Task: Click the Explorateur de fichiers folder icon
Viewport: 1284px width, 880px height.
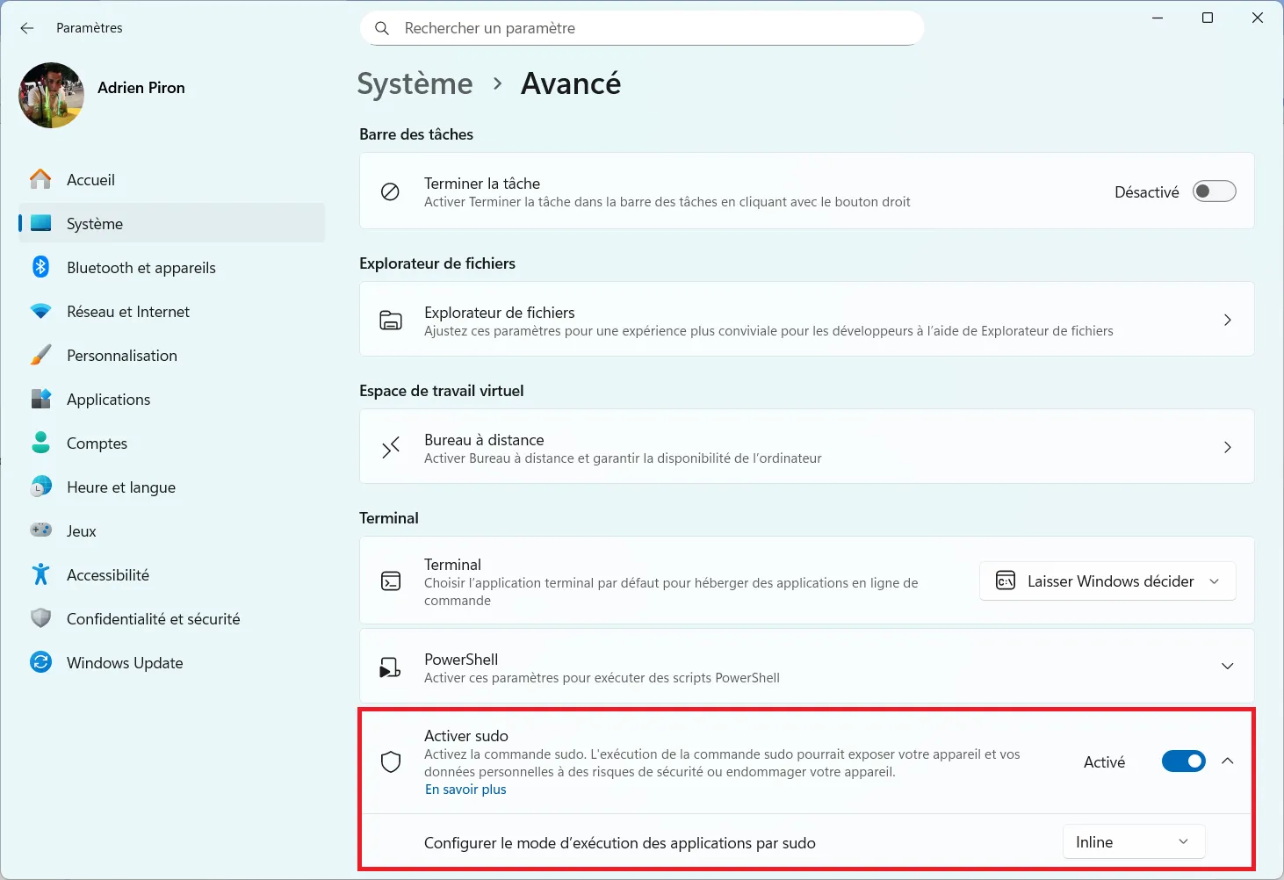Action: coord(391,320)
